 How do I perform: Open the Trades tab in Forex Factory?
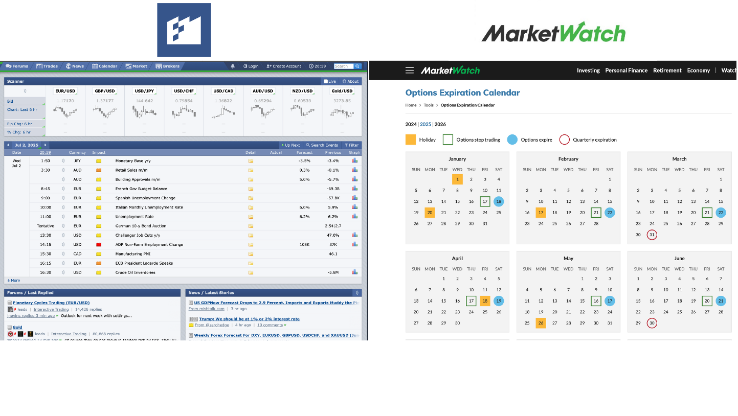(47, 66)
